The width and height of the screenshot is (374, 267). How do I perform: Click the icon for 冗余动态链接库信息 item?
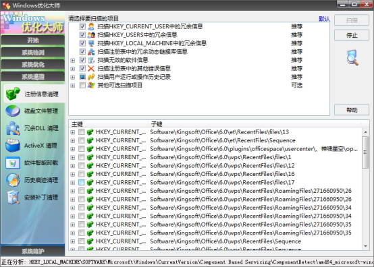(x=91, y=52)
